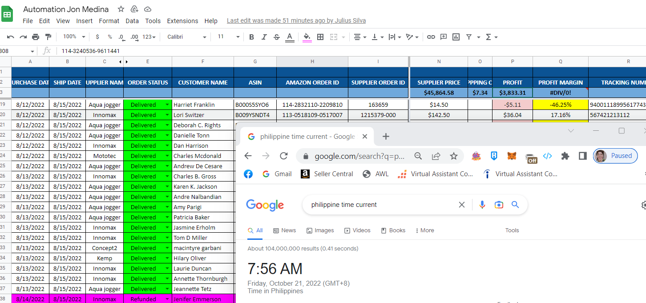Expand the Name box dropdown arrow
The height and width of the screenshot is (303, 646).
coord(32,51)
